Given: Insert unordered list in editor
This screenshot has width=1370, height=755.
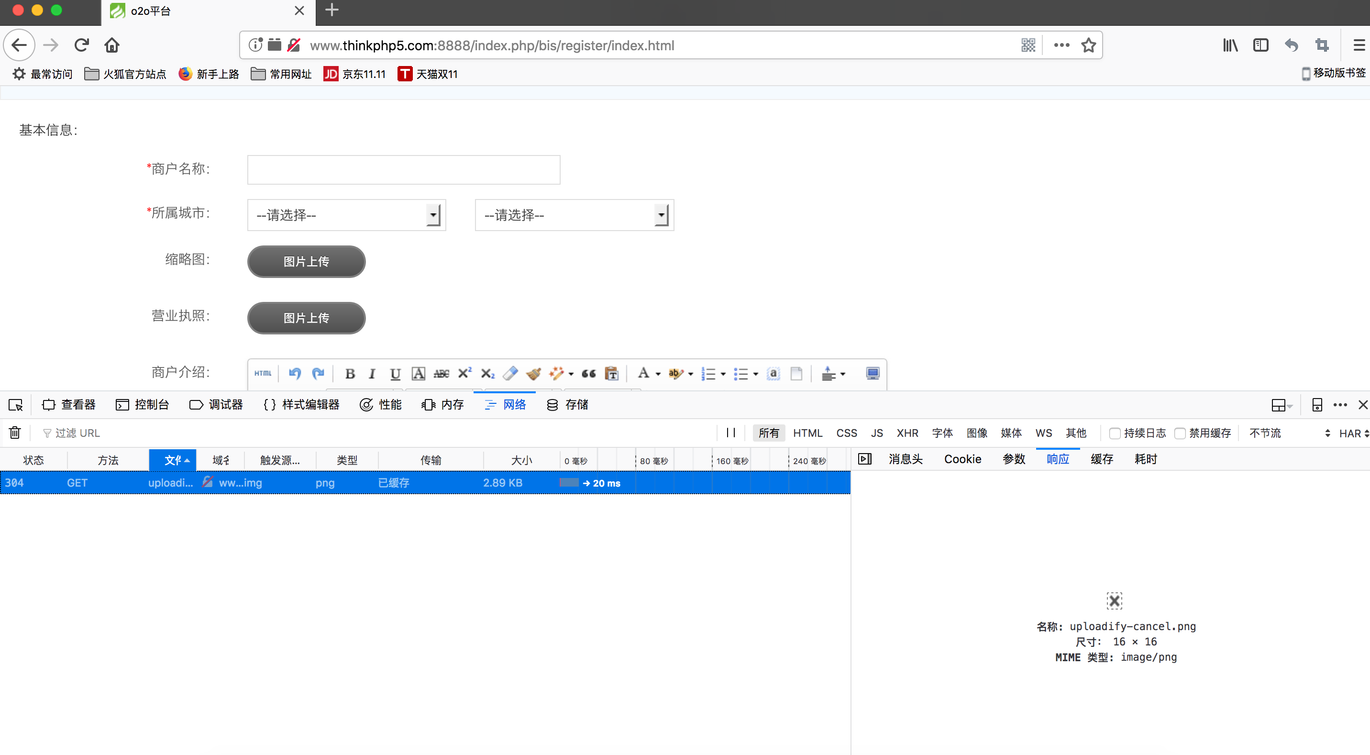Looking at the screenshot, I should pos(741,374).
